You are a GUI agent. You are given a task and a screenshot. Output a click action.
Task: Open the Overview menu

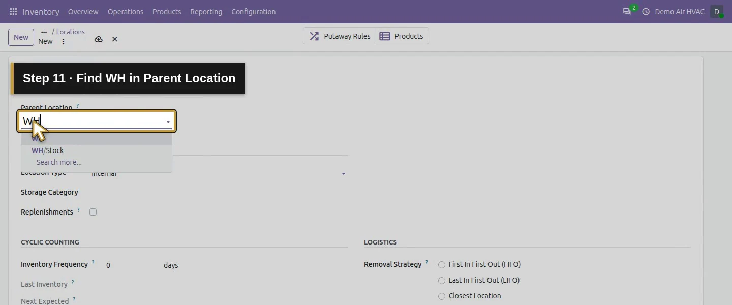[83, 12]
